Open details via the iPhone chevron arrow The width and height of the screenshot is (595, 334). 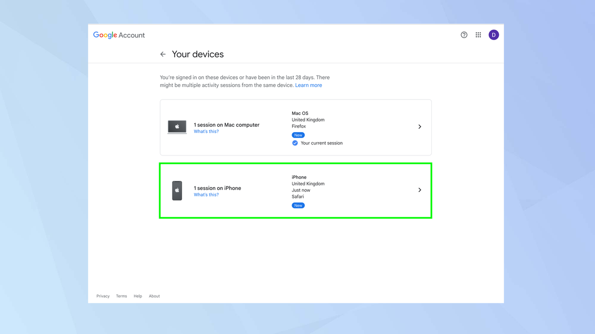pyautogui.click(x=419, y=190)
